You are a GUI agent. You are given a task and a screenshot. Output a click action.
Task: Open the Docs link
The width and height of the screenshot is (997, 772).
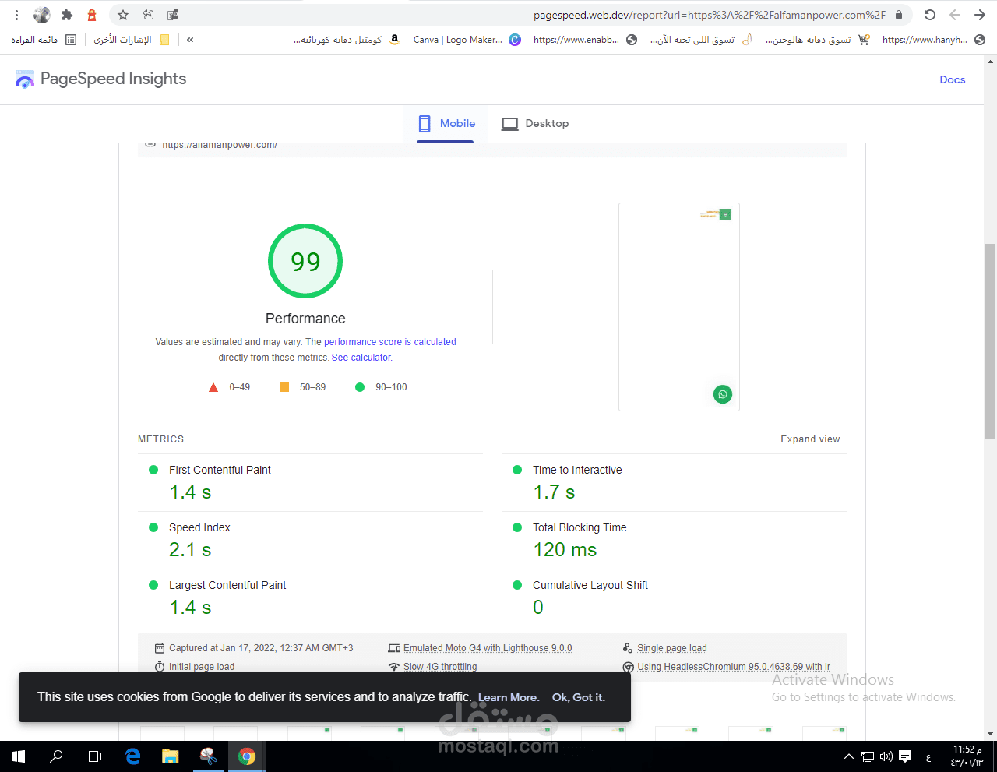coord(952,79)
